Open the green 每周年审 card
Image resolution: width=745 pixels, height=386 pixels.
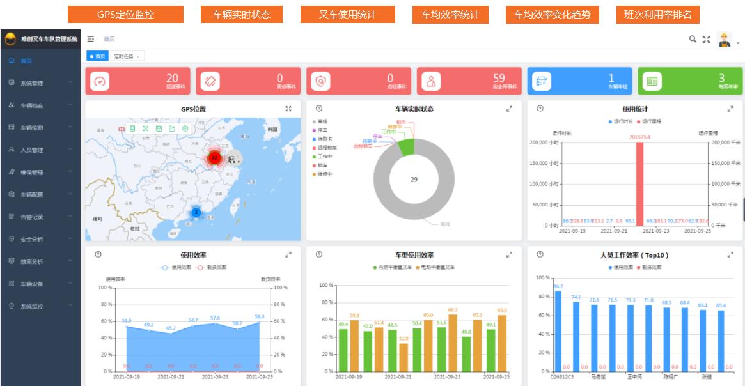[690, 81]
